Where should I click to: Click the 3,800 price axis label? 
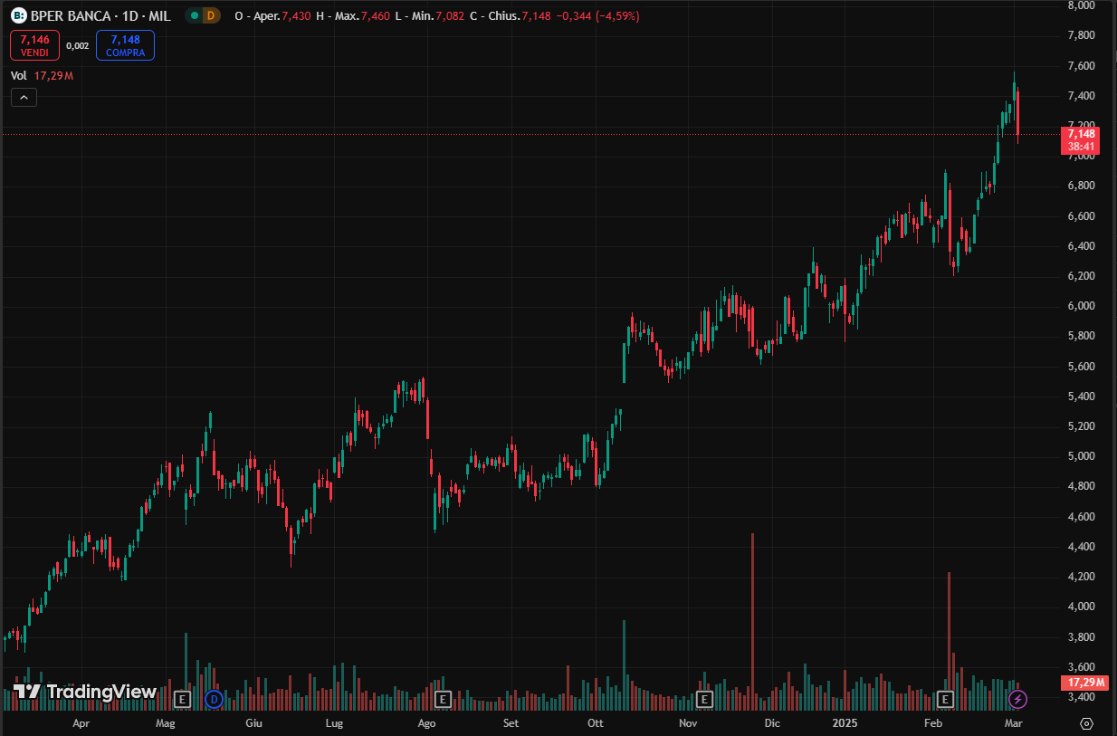click(1083, 637)
